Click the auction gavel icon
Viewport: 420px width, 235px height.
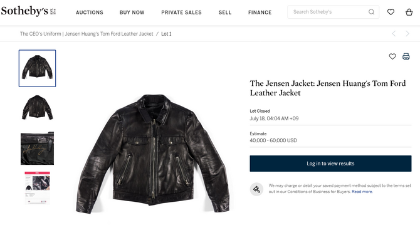point(256,189)
